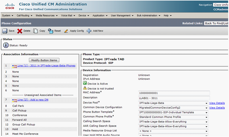Click View Details next to Common Device Configuration
229x137 pixels.
click(x=217, y=108)
